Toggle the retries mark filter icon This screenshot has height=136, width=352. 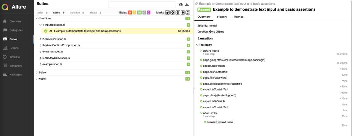click(188, 13)
